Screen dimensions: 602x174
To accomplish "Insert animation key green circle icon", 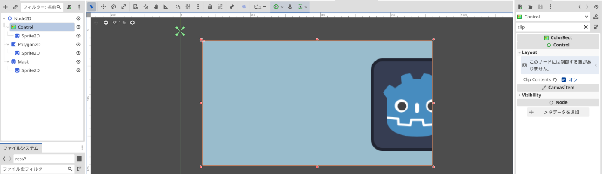I will [276, 7].
